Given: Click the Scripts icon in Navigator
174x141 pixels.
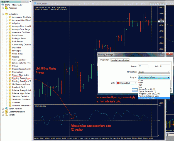Looking at the screenshot, I should coord(6,115).
